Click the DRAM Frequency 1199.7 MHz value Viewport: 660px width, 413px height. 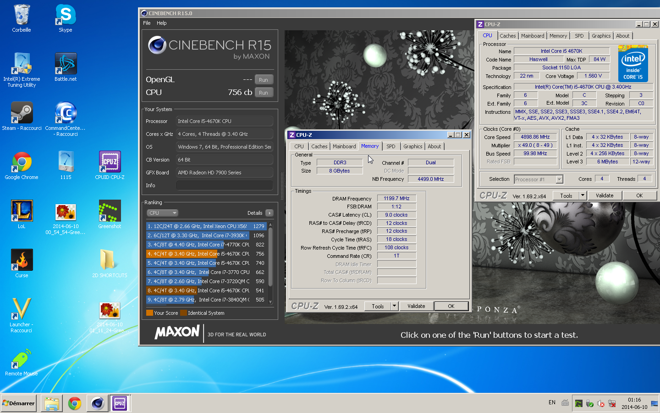pyautogui.click(x=397, y=198)
